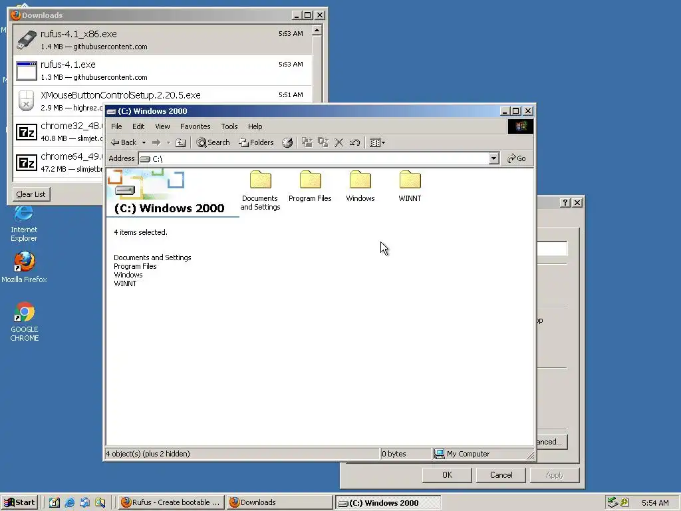
Task: Click the Copy To toolbar icon
Action: click(x=323, y=142)
